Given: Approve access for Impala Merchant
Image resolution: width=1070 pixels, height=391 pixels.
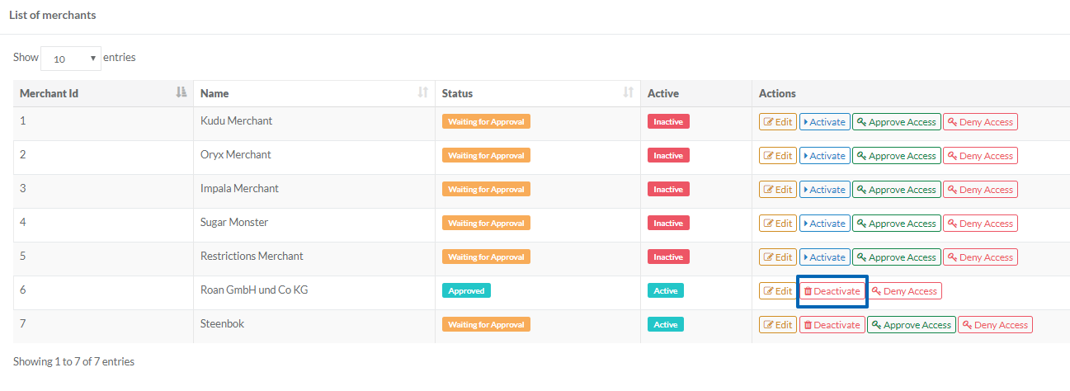Looking at the screenshot, I should click(x=896, y=190).
